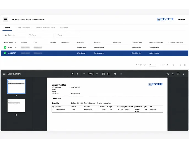
Task: Sort by Omschrijving column header
Action: point(118,43)
